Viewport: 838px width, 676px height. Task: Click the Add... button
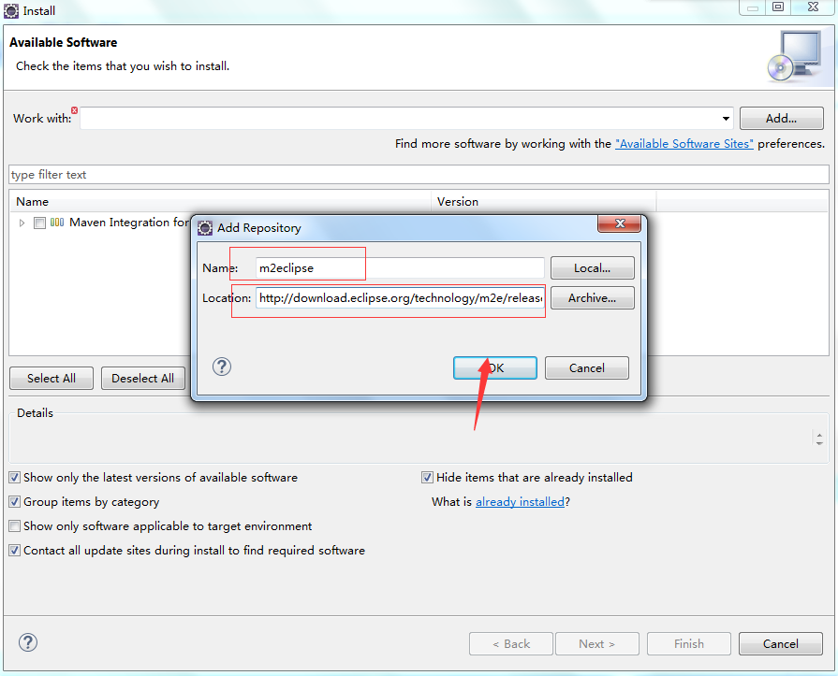781,119
